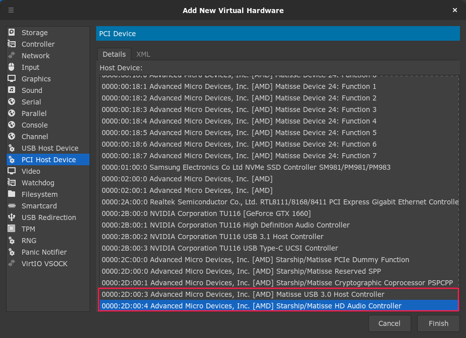The width and height of the screenshot is (466, 338).
Task: Click the Cancel button
Action: (x=390, y=323)
